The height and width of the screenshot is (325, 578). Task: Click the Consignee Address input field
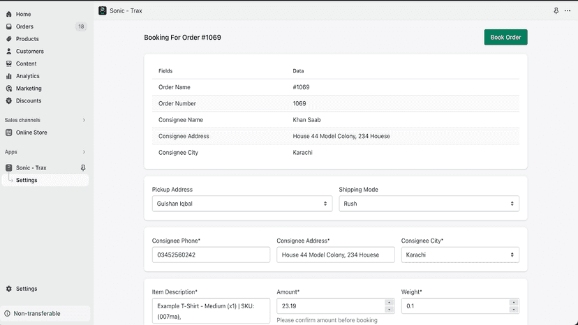(336, 255)
